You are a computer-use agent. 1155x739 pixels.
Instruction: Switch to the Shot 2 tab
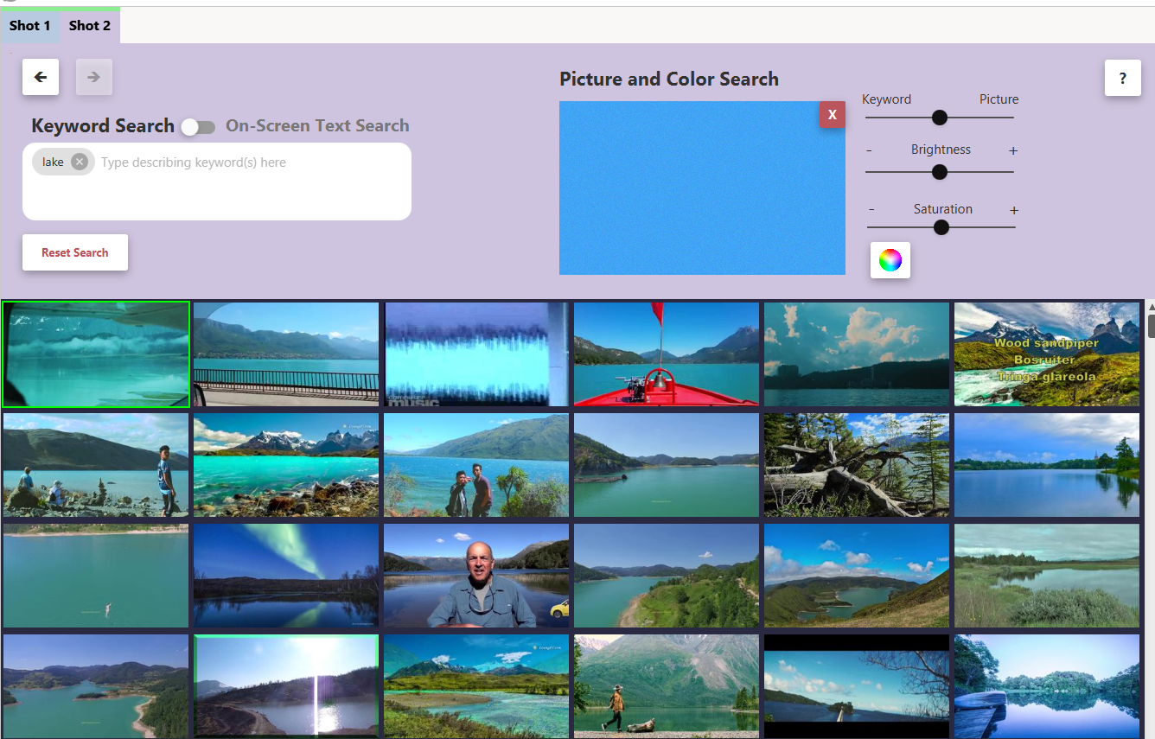(x=90, y=26)
